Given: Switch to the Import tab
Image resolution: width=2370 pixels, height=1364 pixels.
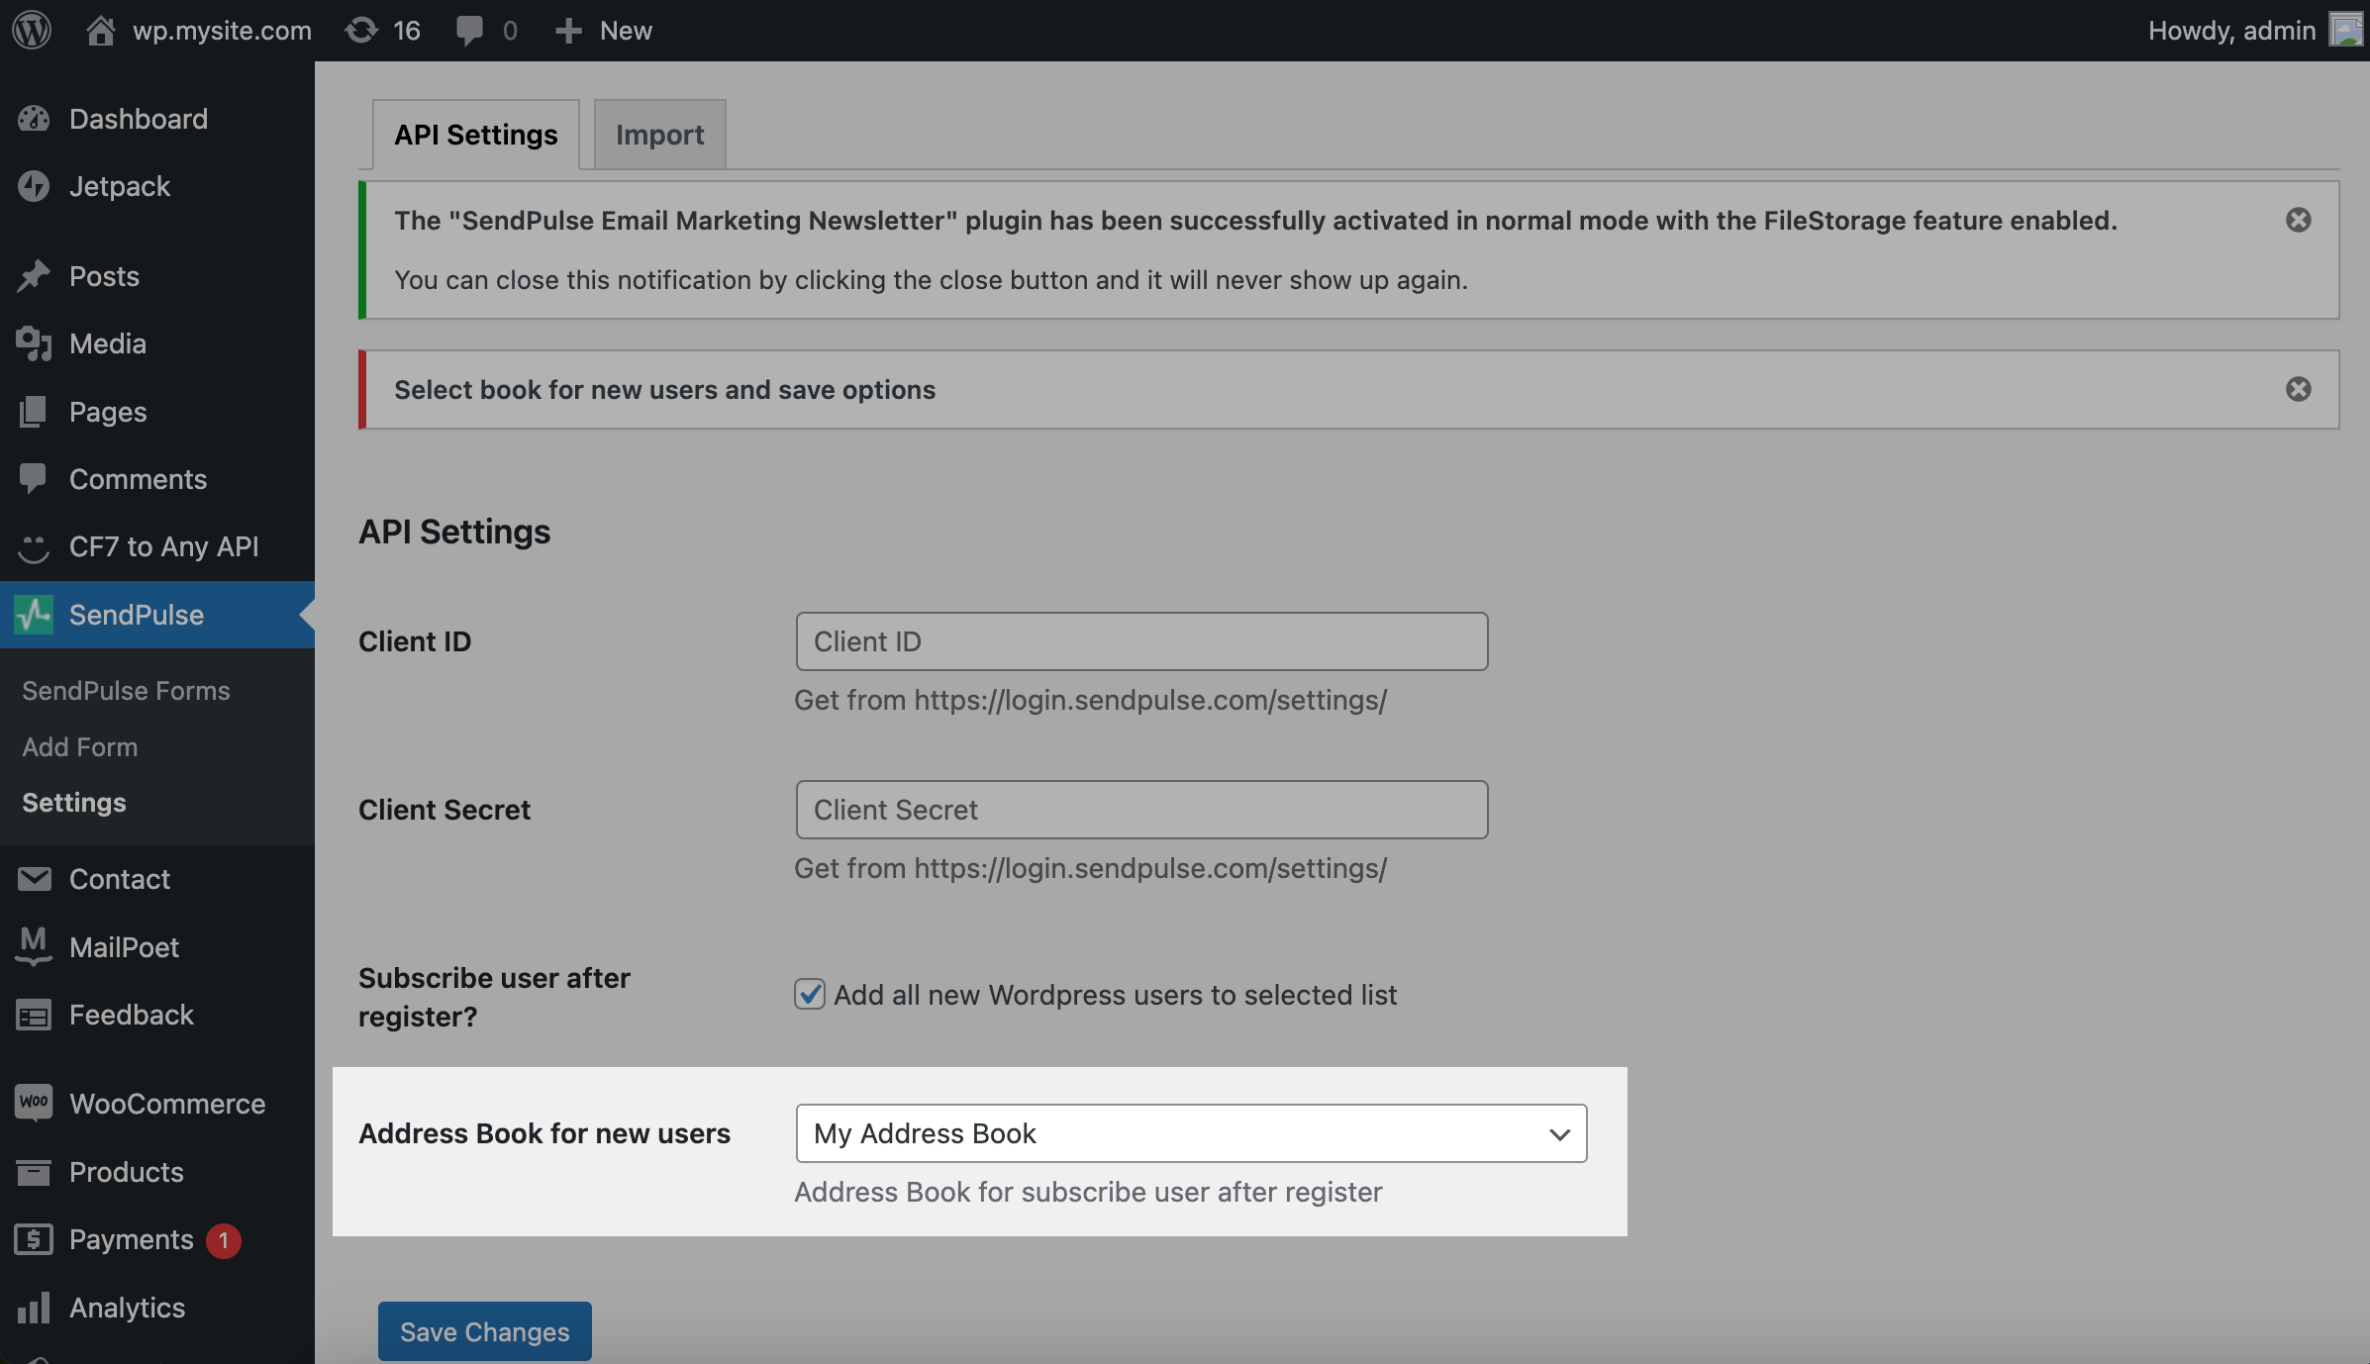Looking at the screenshot, I should point(659,135).
